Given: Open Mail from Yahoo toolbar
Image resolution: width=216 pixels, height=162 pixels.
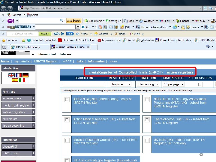Looking at the screenshot, I should click(129, 21).
